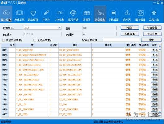
Task: Click the 差异类型 column header
Action: 144,45
